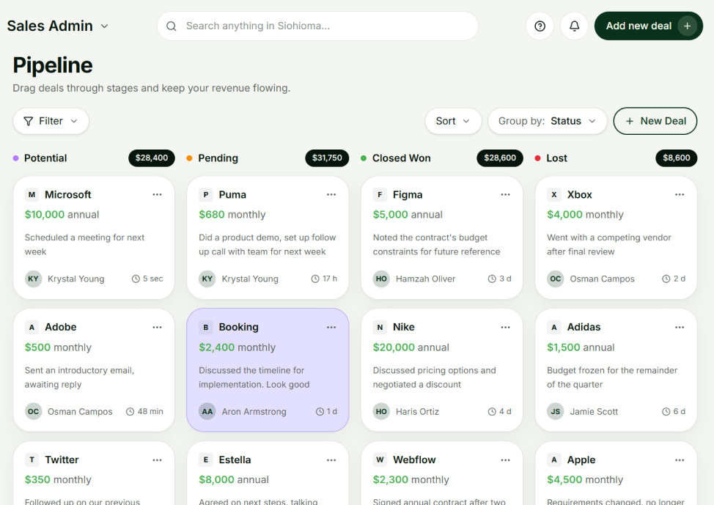Open the Filter dropdown
Image resolution: width=714 pixels, height=505 pixels.
(x=51, y=121)
